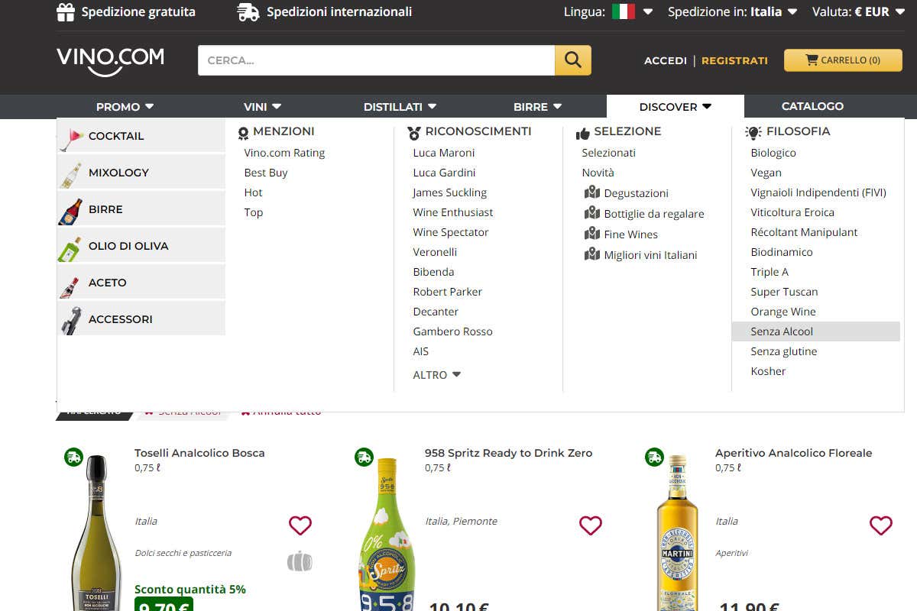Select the Olio di Oliva bottle icon

[70, 247]
